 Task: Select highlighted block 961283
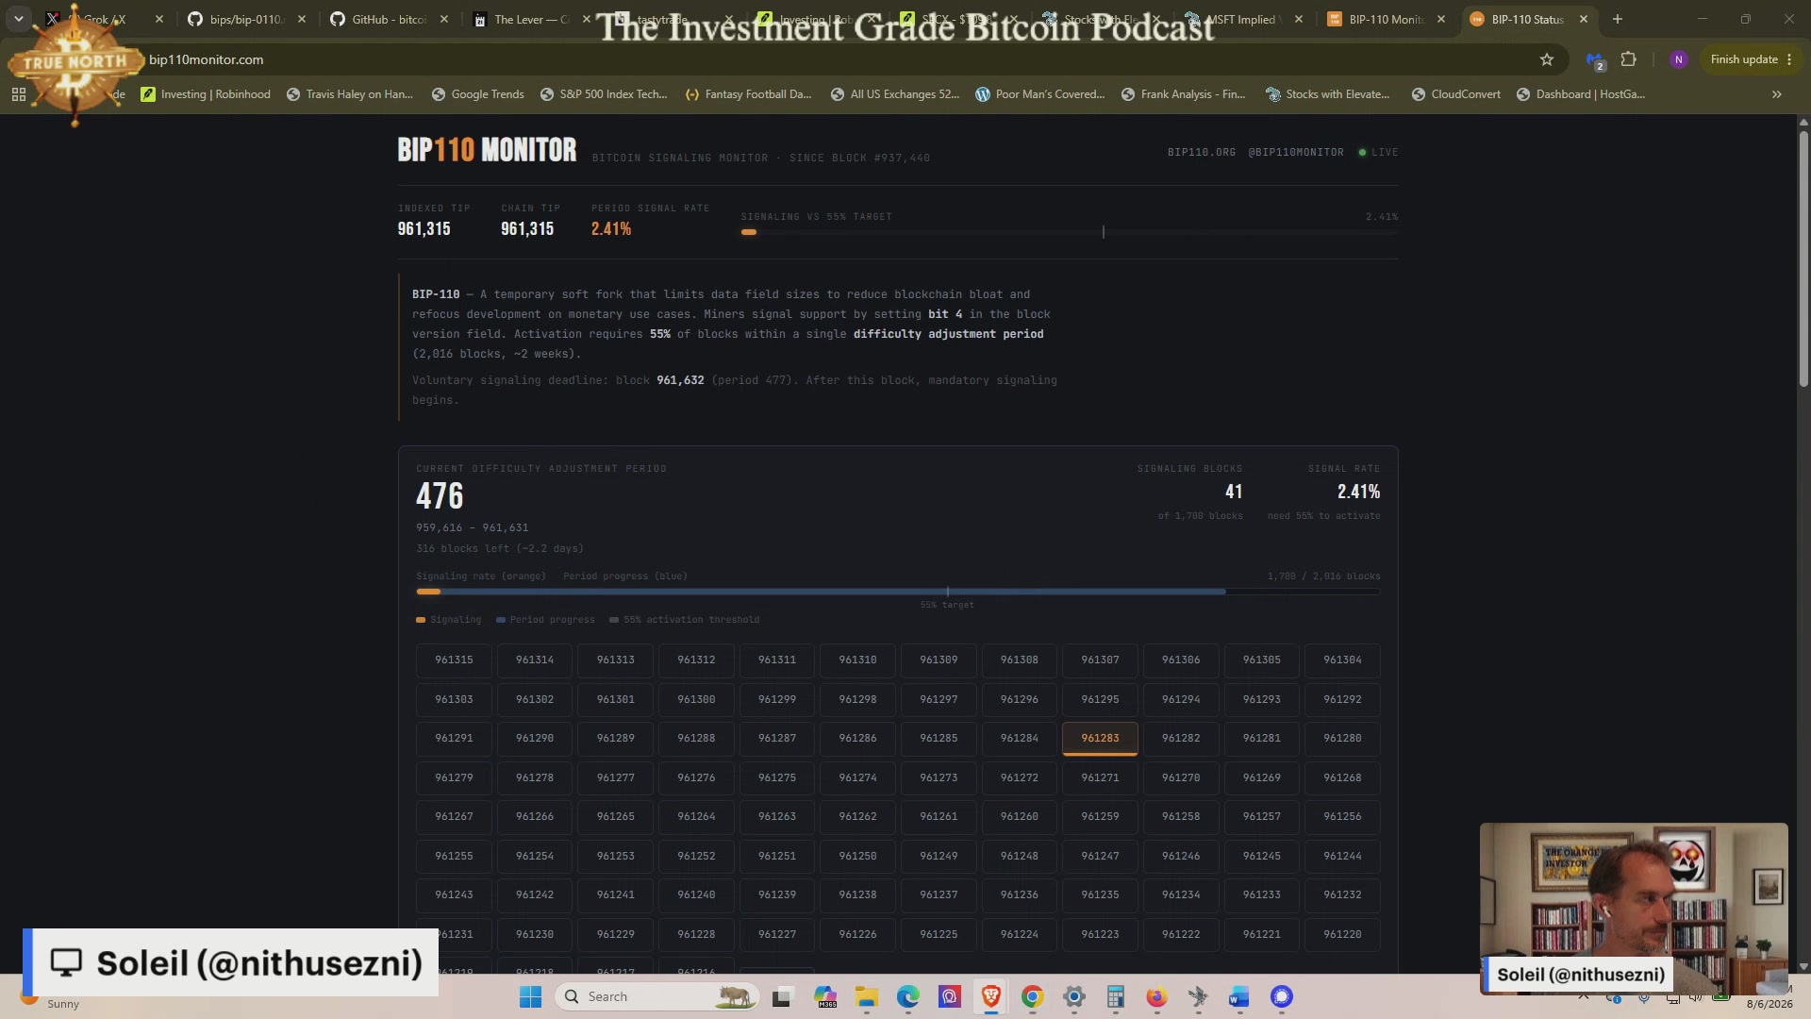tap(1100, 739)
